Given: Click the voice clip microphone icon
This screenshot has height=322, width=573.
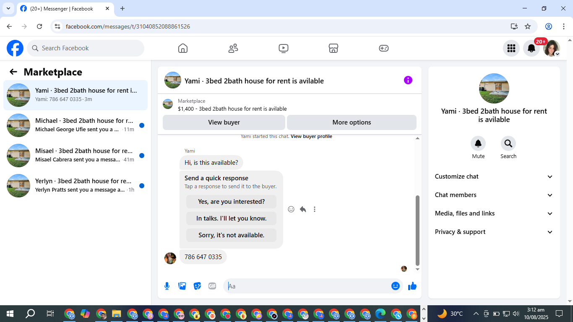Looking at the screenshot, I should [167, 286].
